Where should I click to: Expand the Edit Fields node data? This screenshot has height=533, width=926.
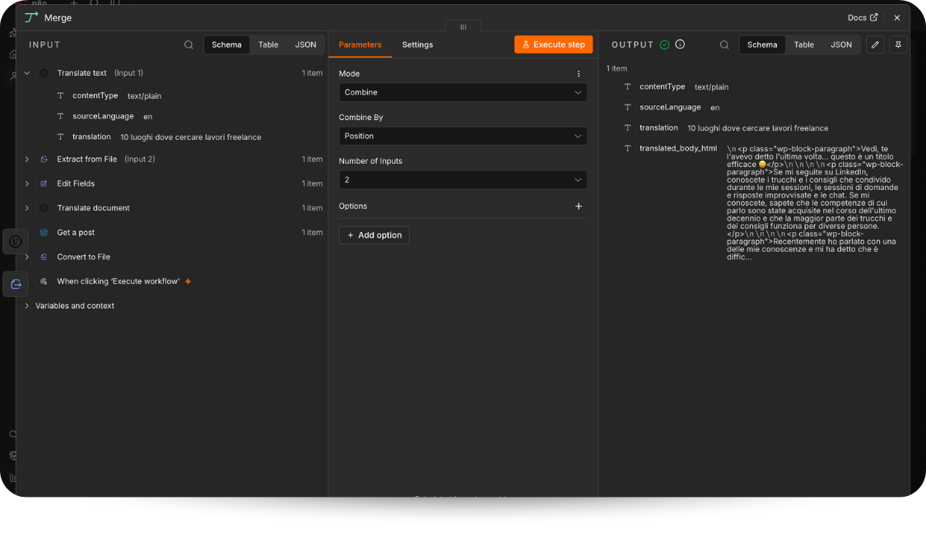point(27,183)
